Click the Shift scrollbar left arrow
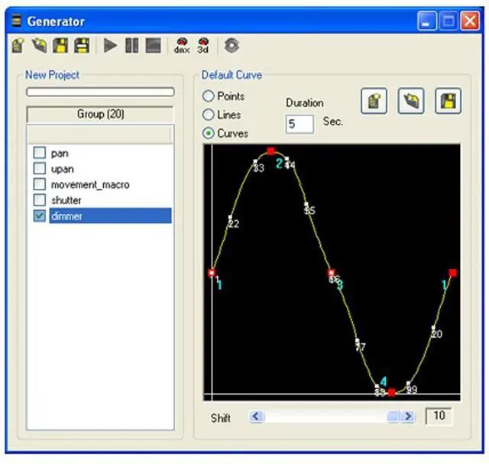 point(257,417)
